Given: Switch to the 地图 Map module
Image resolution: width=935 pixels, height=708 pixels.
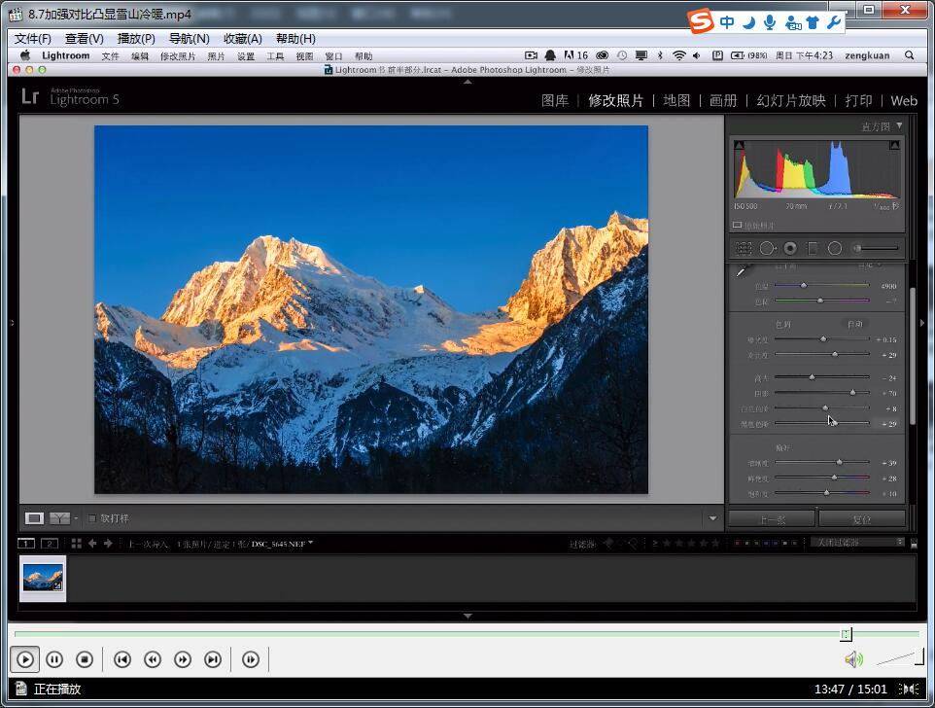Looking at the screenshot, I should pos(676,101).
